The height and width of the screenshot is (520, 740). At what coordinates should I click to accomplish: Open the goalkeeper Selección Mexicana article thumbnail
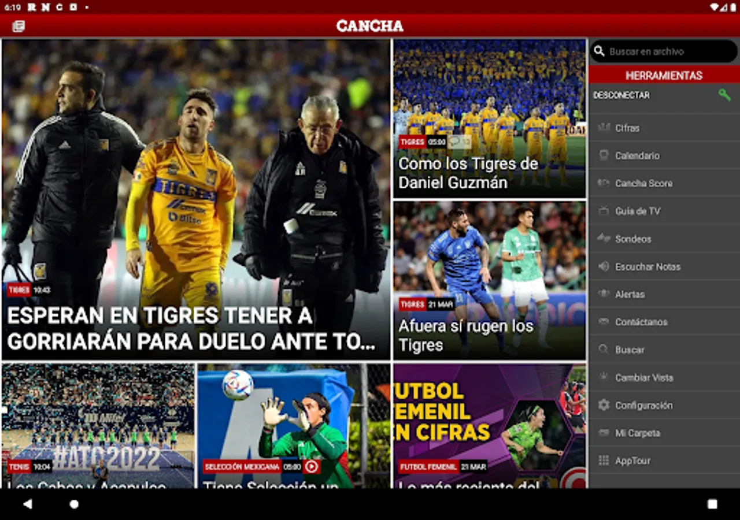coord(294,426)
